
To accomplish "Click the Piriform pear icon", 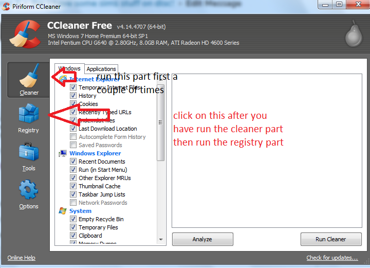I will coord(354,34).
